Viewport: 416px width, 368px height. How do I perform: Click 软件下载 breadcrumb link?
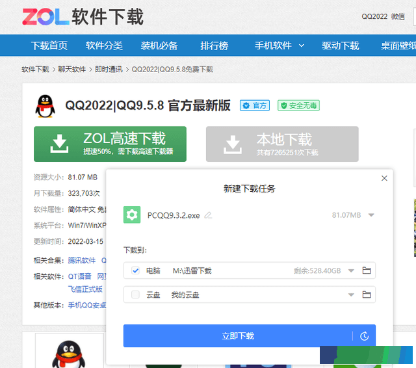(x=35, y=70)
